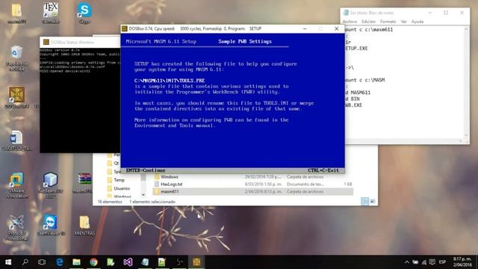The height and width of the screenshot is (269, 478).
Task: Open File Explorer from the taskbar
Action: pos(76,262)
